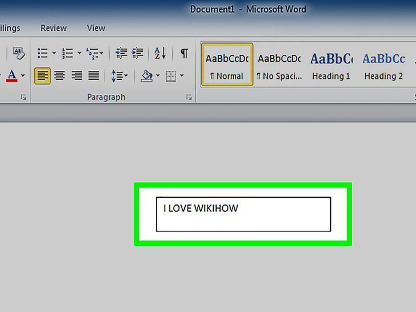Toggle show paragraph marks
The width and height of the screenshot is (416, 312).
[x=184, y=53]
